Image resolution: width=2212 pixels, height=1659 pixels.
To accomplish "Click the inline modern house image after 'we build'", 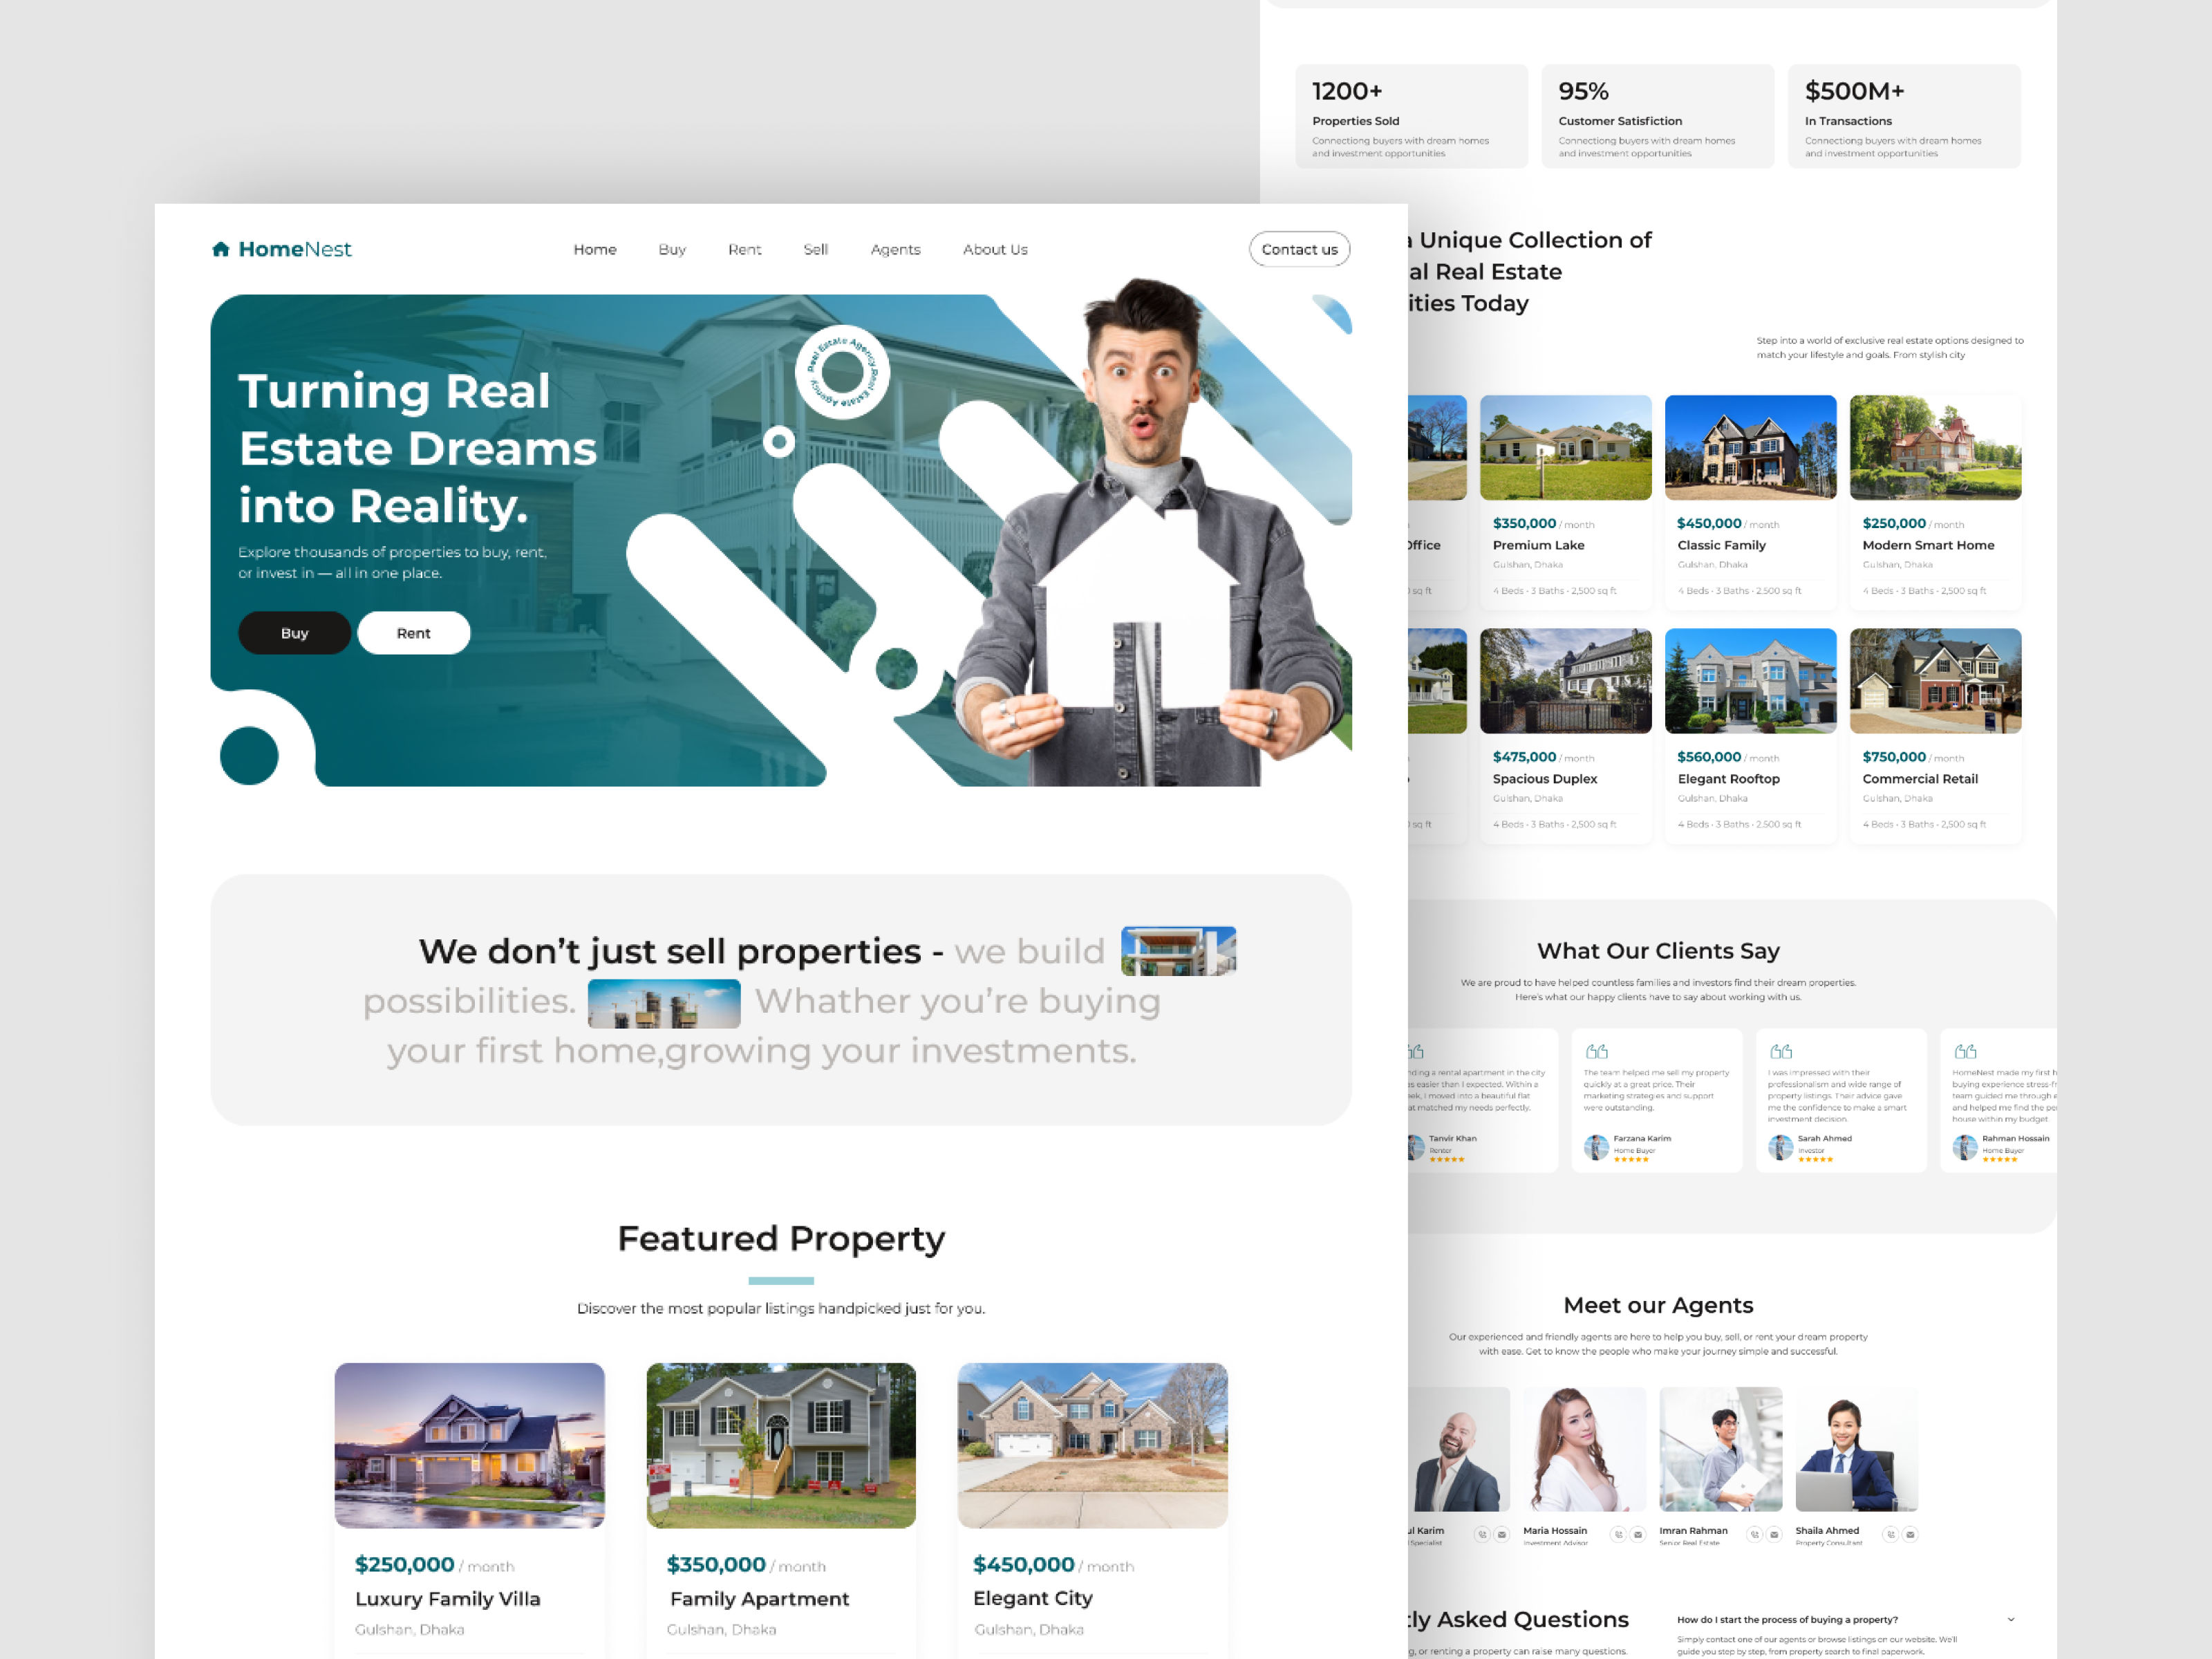I will [x=1178, y=950].
